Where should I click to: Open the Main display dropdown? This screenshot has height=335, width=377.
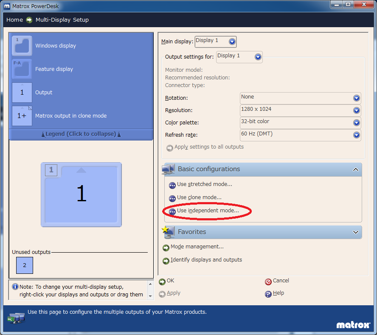232,42
